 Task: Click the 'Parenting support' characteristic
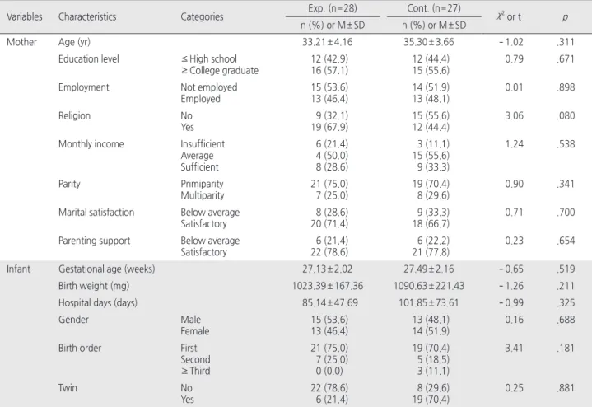pyautogui.click(x=94, y=241)
